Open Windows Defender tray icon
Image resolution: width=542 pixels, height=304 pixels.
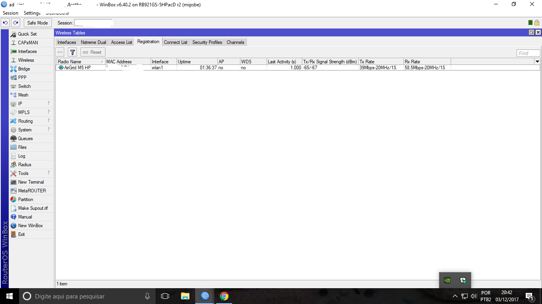[x=463, y=280]
